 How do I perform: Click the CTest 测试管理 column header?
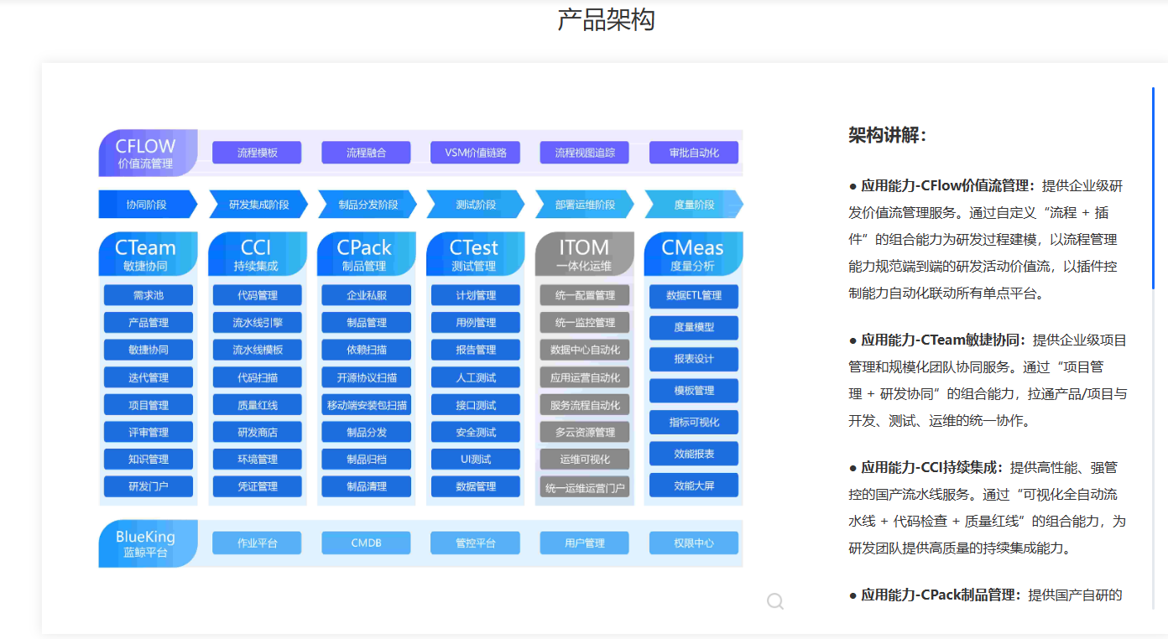click(476, 254)
